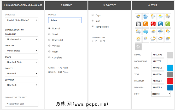This screenshot has height=110, width=175.
Task: Click the Frame hex value field
Action: coord(158,55)
